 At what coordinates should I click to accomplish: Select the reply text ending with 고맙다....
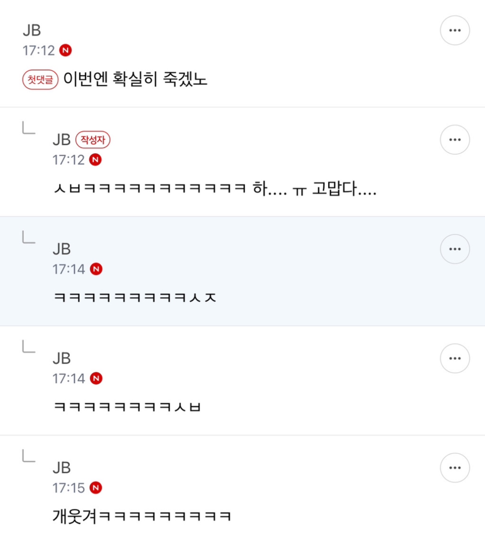[215, 189]
